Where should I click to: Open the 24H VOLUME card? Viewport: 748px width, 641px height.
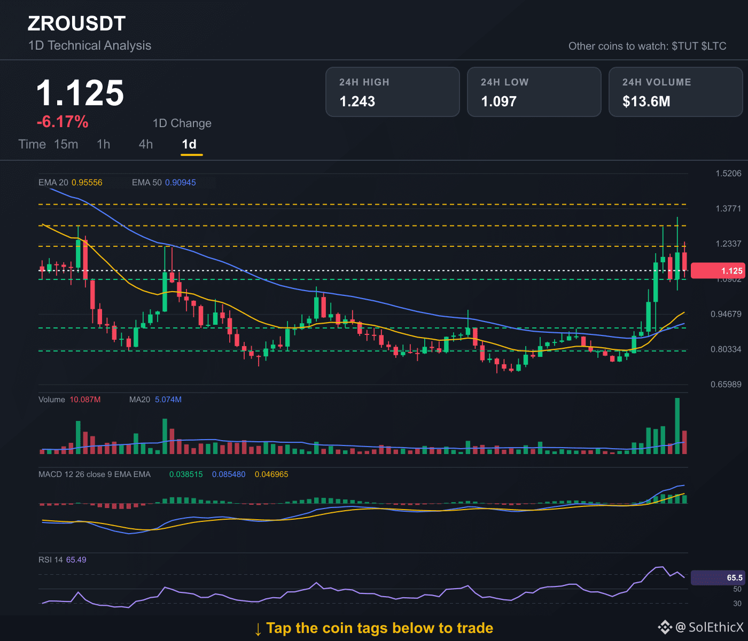[x=676, y=92]
